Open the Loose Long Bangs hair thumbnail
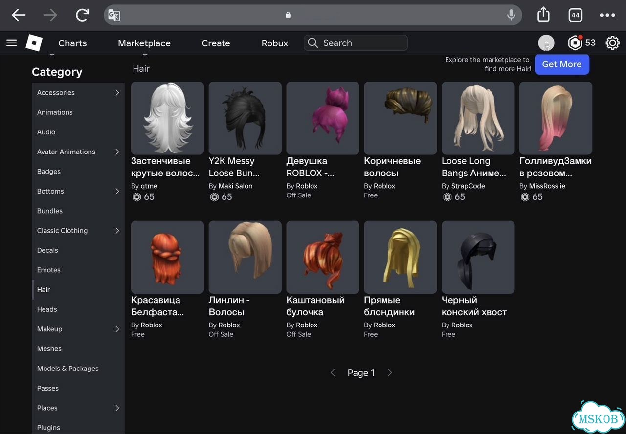Viewport: 626px width, 434px height. [x=478, y=118]
